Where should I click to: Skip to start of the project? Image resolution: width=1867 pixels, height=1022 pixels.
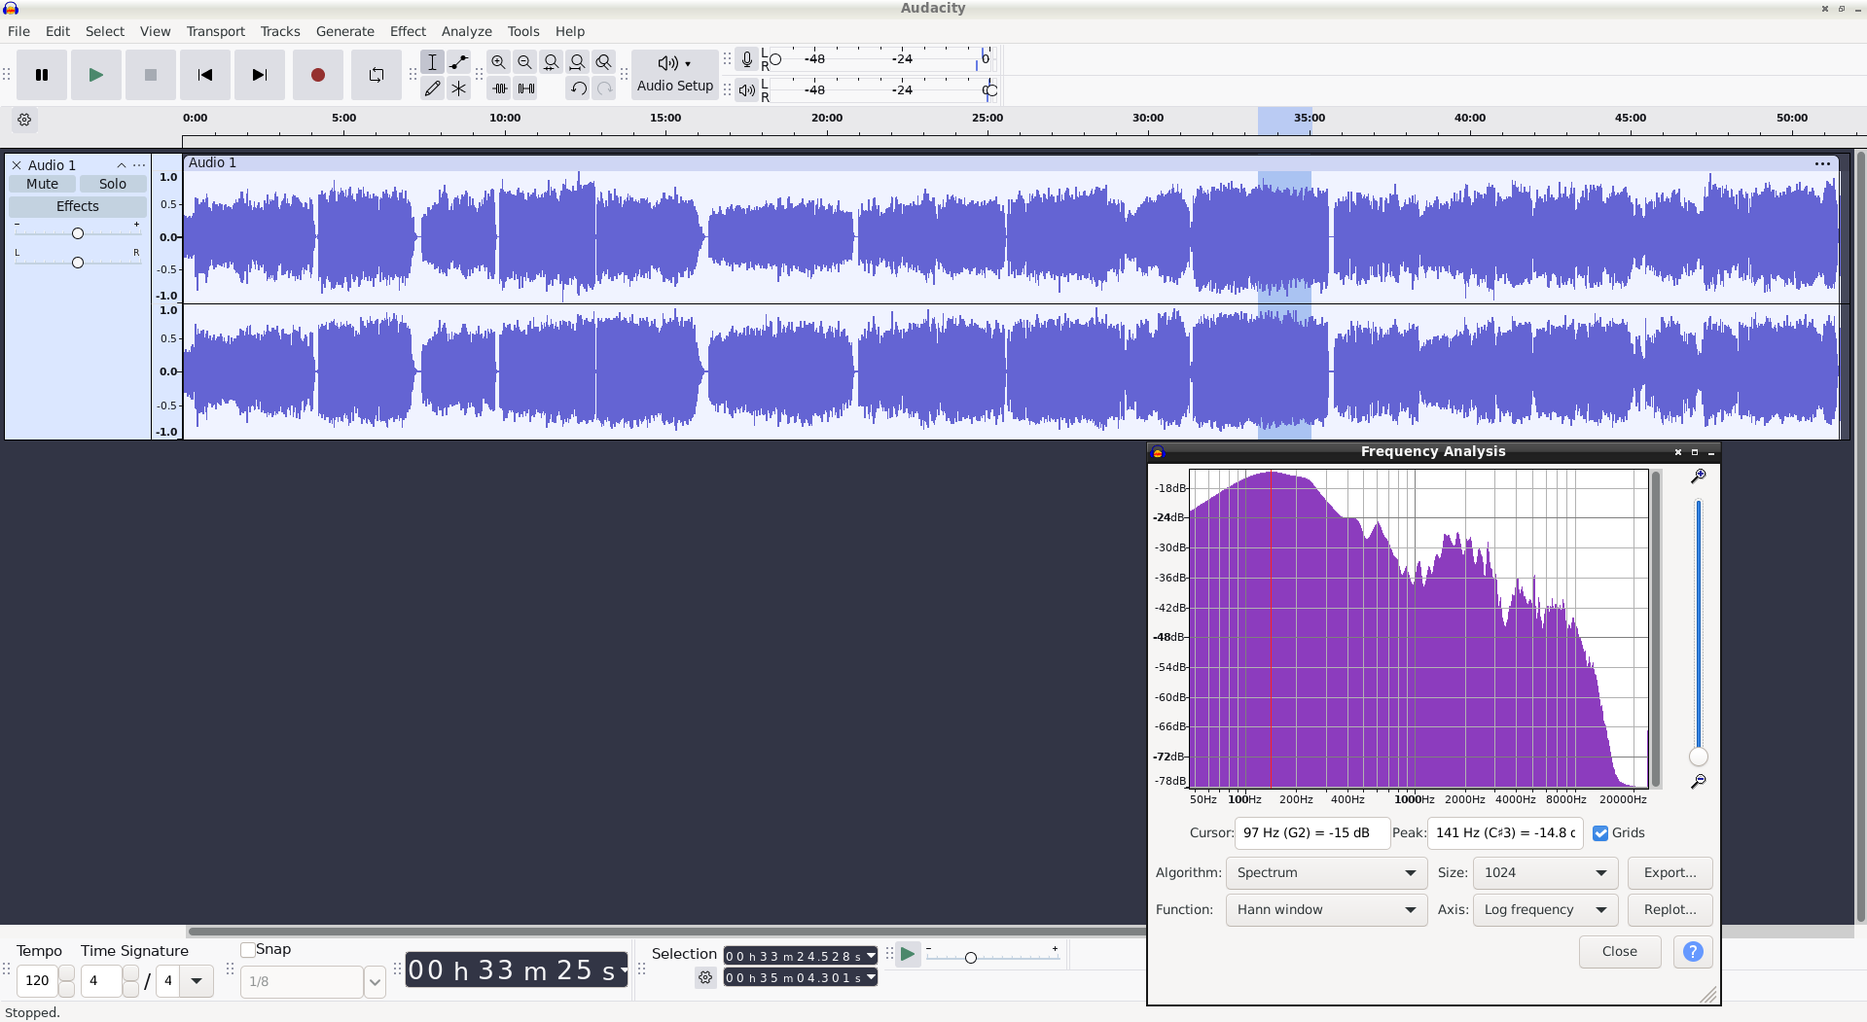pyautogui.click(x=204, y=75)
